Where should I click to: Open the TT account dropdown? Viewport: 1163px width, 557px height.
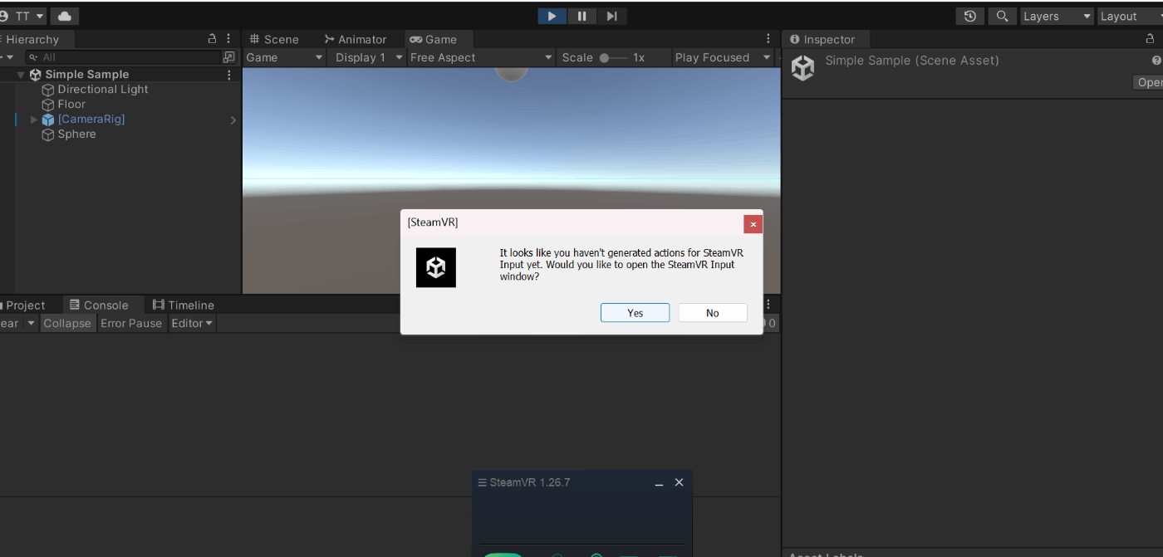pyautogui.click(x=24, y=16)
